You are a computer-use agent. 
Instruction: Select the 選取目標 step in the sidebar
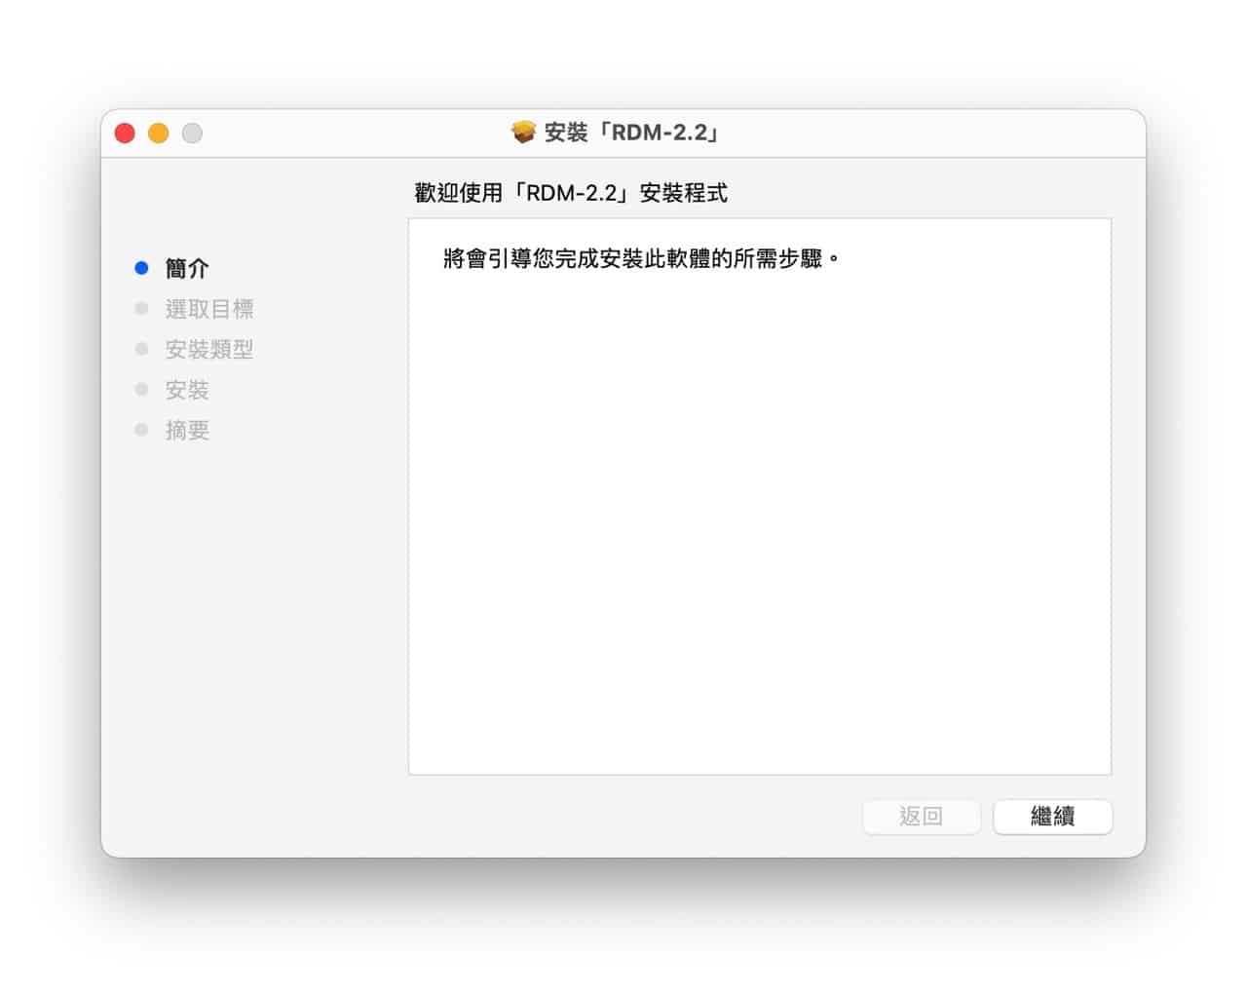[x=209, y=309]
